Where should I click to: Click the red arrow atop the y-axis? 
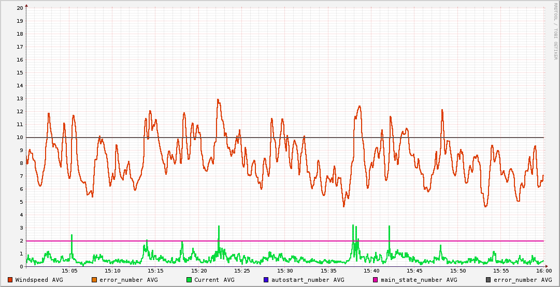click(26, 5)
